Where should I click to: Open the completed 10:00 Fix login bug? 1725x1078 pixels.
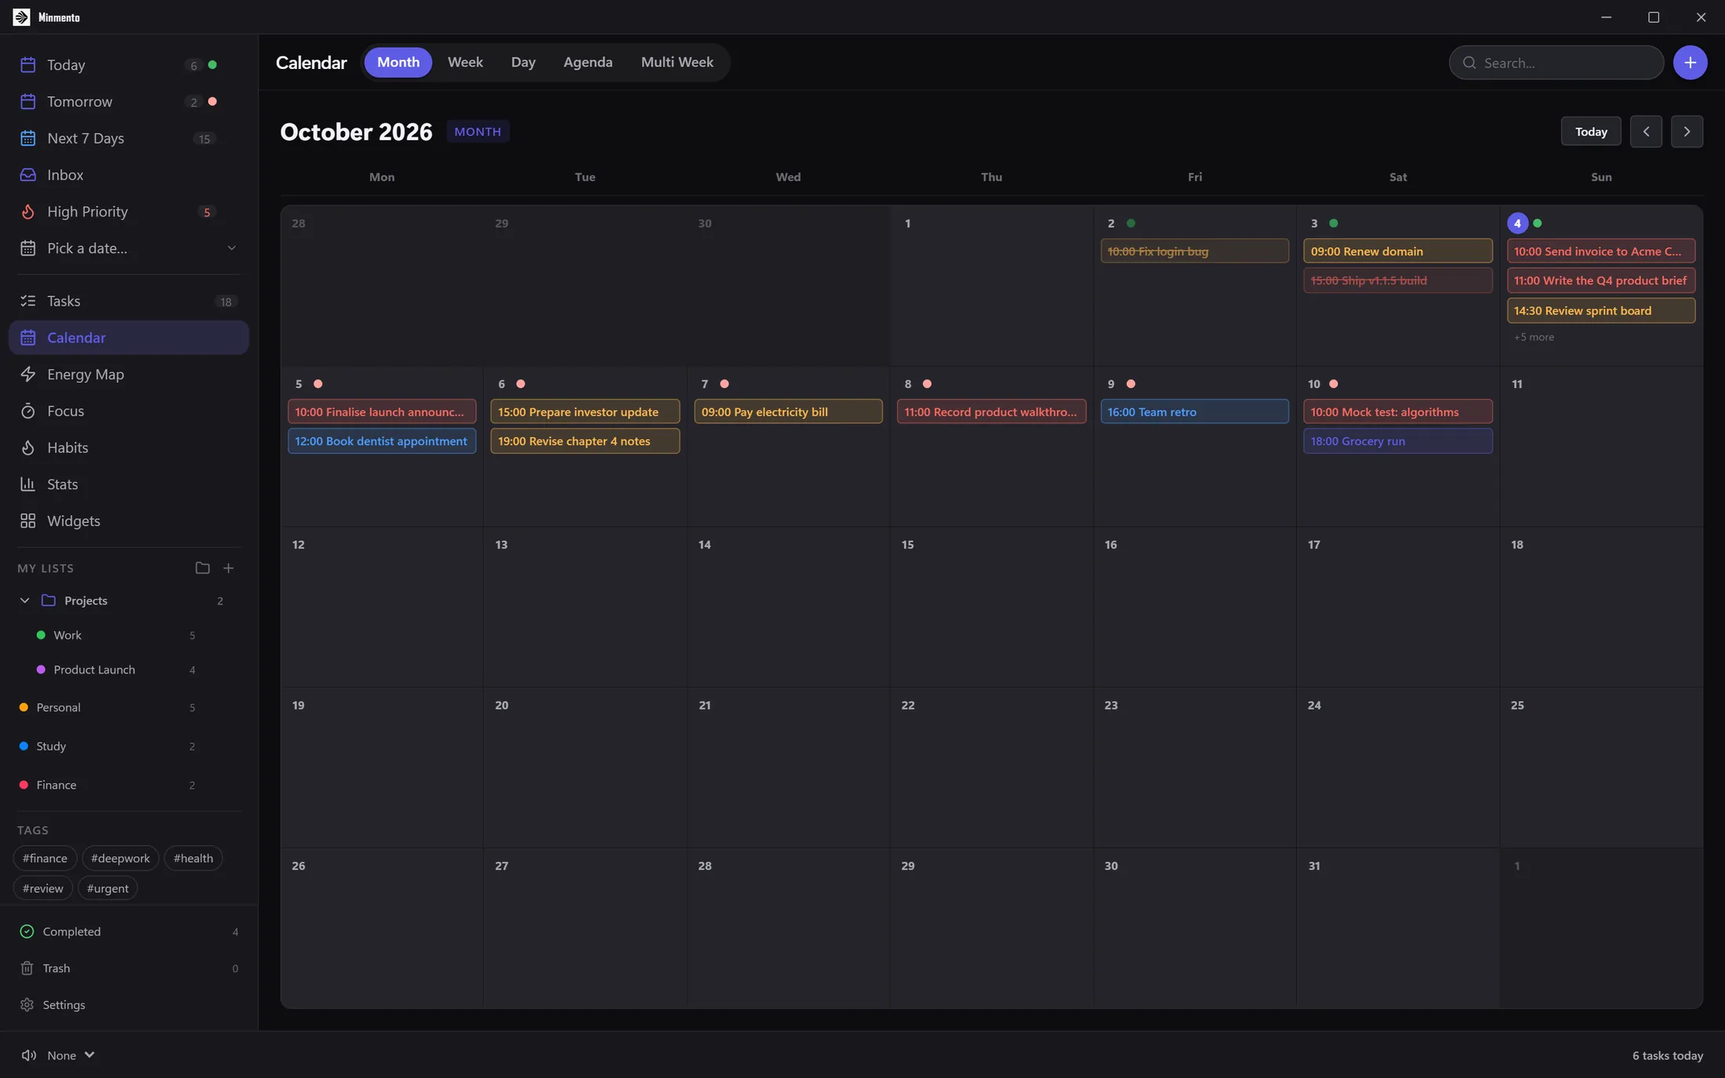[1194, 251]
